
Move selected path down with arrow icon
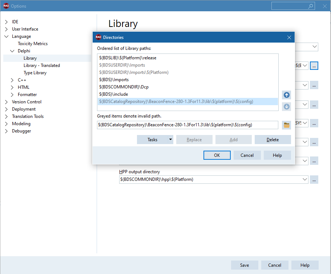tap(286, 107)
